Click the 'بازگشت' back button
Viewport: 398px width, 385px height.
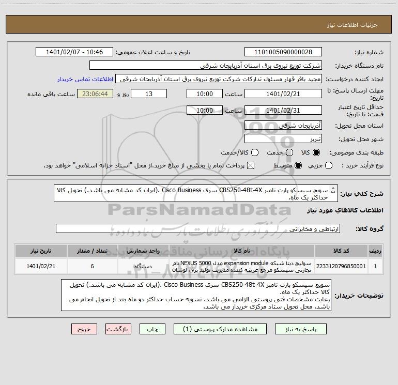tap(118, 329)
